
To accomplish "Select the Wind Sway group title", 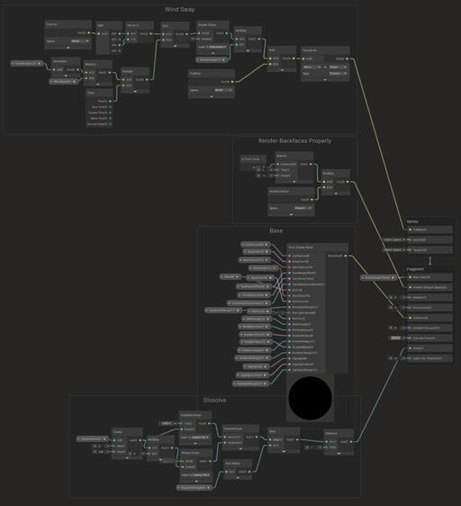I will (x=179, y=10).
